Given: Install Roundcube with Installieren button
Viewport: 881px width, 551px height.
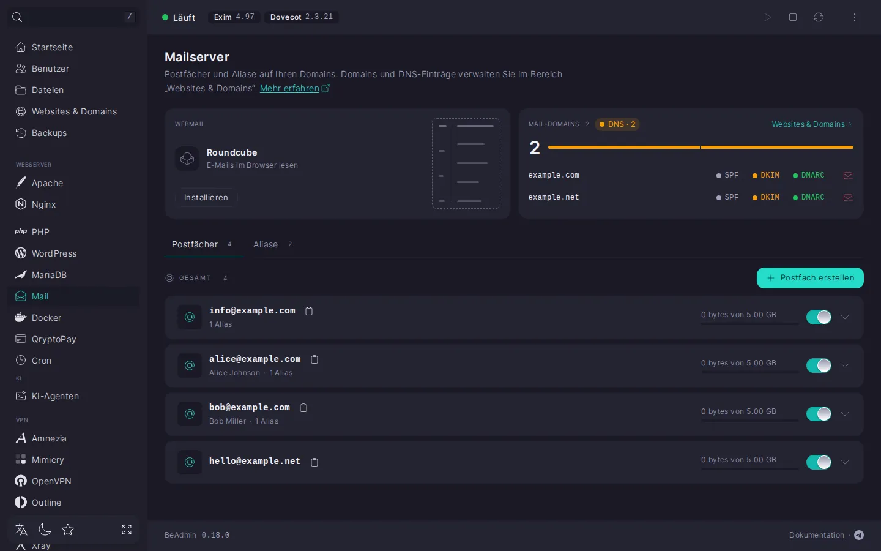Looking at the screenshot, I should tap(206, 198).
